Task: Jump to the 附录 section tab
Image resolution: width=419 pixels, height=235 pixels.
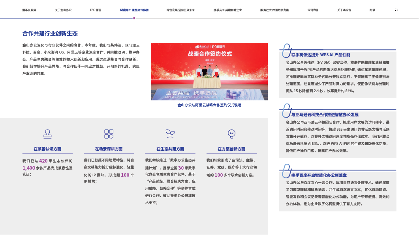Action: point(372,10)
